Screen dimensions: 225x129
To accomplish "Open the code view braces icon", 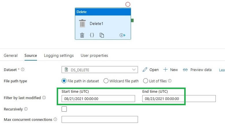I will click(x=92, y=35).
